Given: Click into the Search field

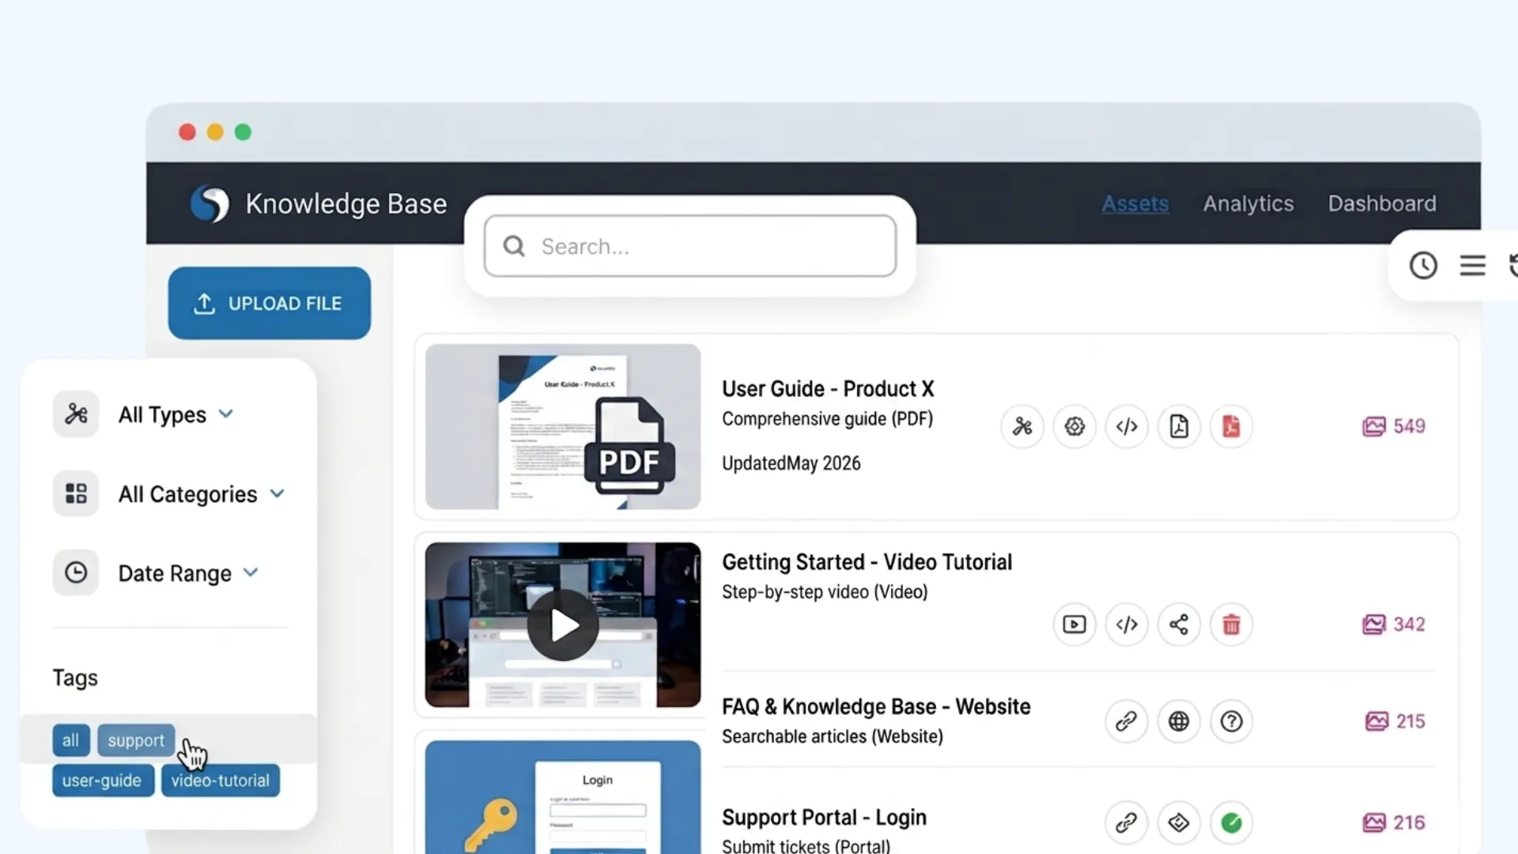Looking at the screenshot, I should 690,247.
